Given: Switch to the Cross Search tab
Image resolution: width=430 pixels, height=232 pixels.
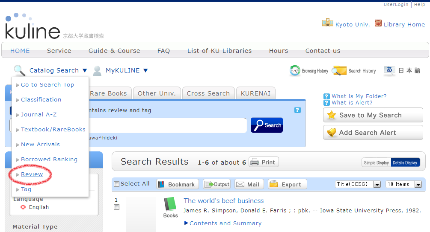Looking at the screenshot, I should (x=208, y=93).
